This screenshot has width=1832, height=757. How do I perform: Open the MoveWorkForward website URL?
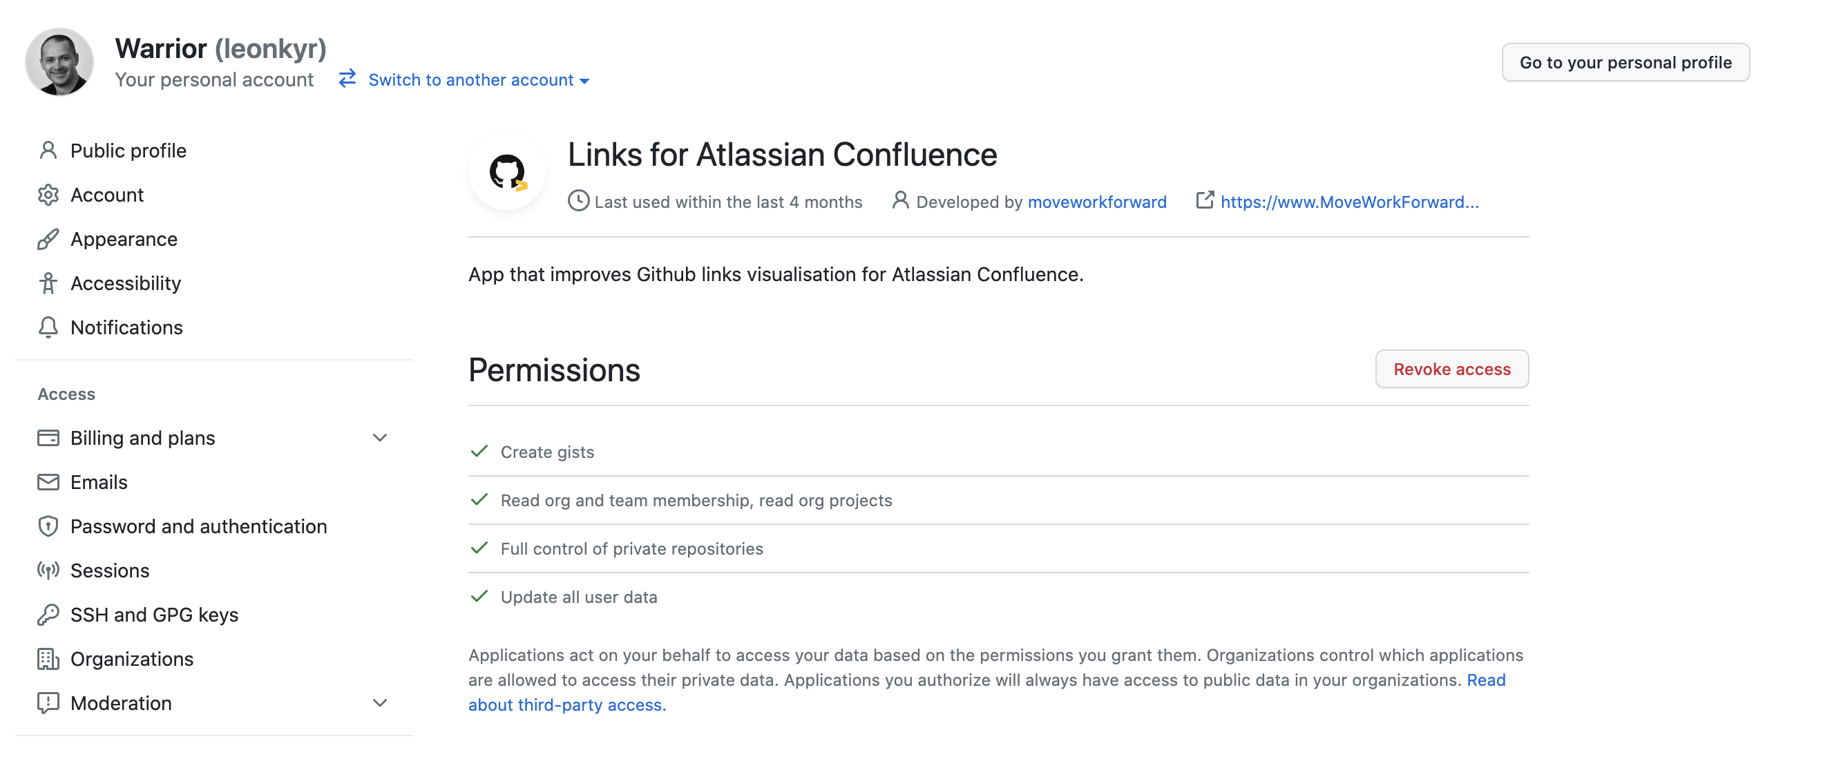click(1349, 202)
